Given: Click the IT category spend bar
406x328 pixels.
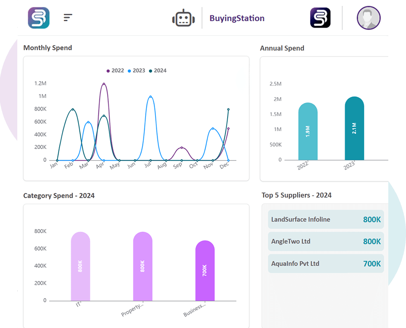Looking at the screenshot, I should [80, 267].
